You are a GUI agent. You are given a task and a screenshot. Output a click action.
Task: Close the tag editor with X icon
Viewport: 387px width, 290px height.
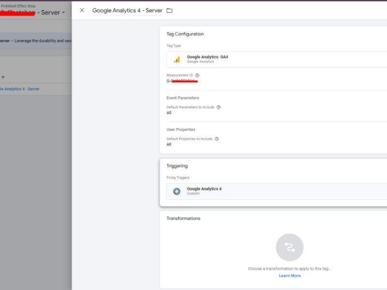pyautogui.click(x=82, y=10)
